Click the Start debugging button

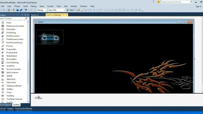coord(70,10)
